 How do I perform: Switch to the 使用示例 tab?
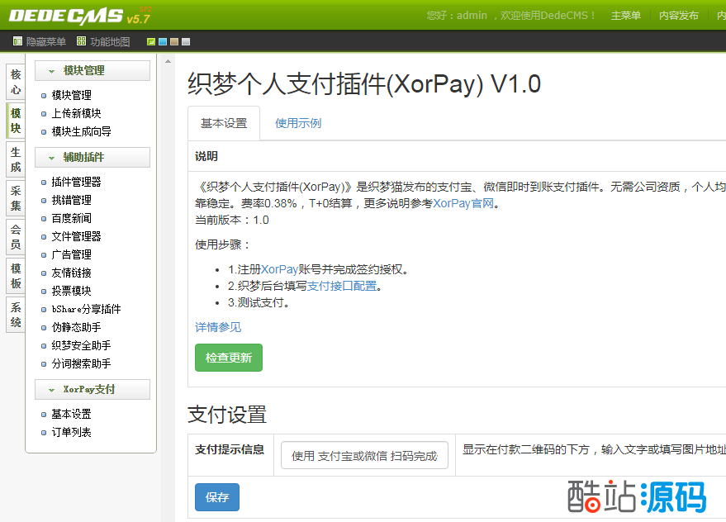[x=298, y=123]
